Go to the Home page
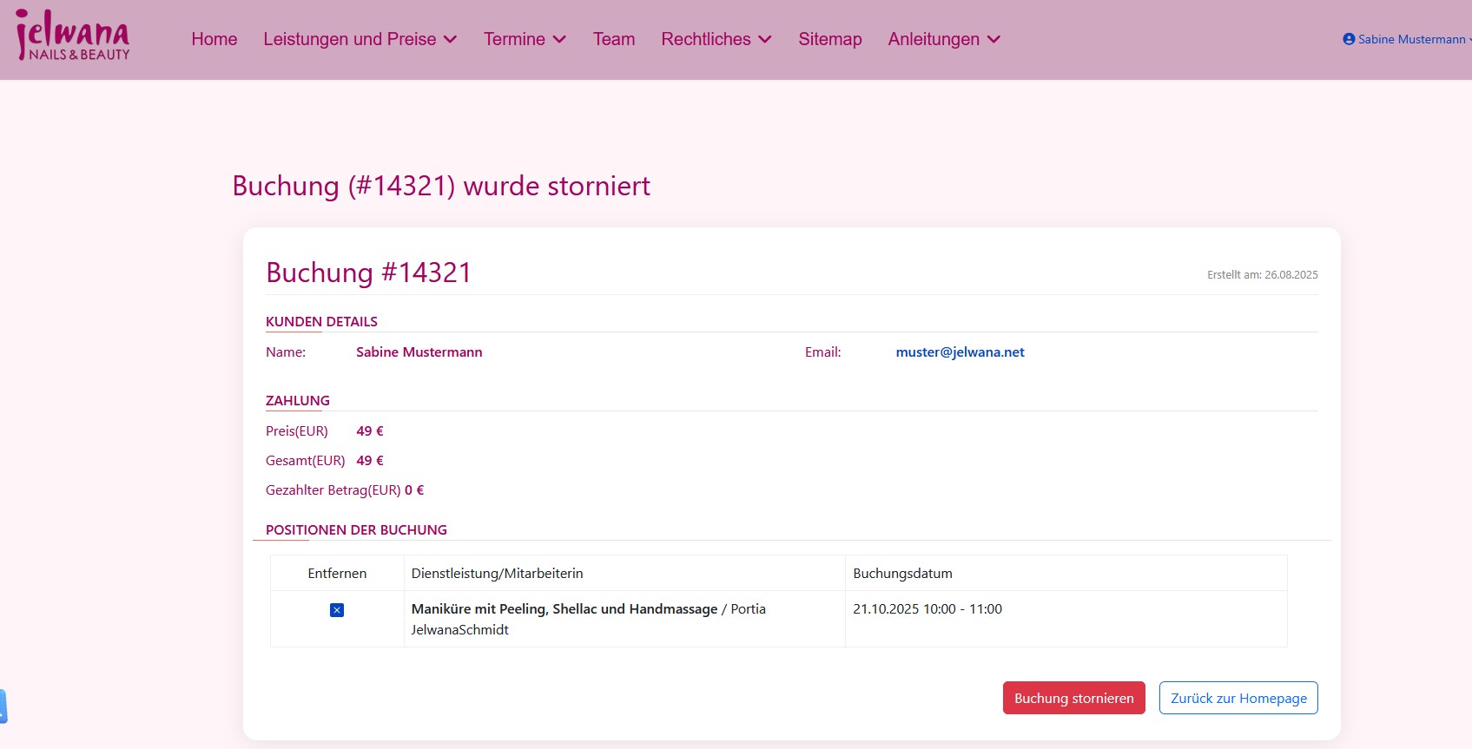 (x=215, y=39)
